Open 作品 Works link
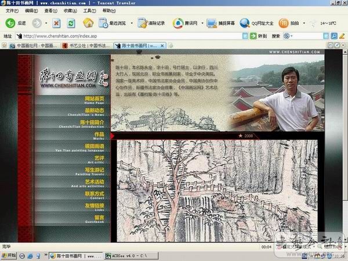Viewport: 348px width, 261px height. pyautogui.click(x=99, y=136)
